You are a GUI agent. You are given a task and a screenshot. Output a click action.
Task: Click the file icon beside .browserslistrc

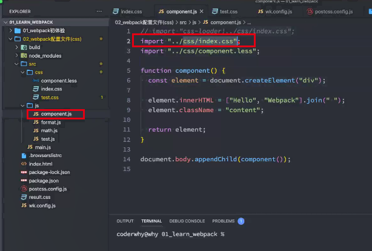coord(24,156)
